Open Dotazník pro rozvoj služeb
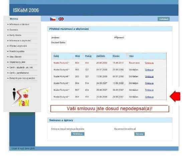183x156 pixels. 22,78
